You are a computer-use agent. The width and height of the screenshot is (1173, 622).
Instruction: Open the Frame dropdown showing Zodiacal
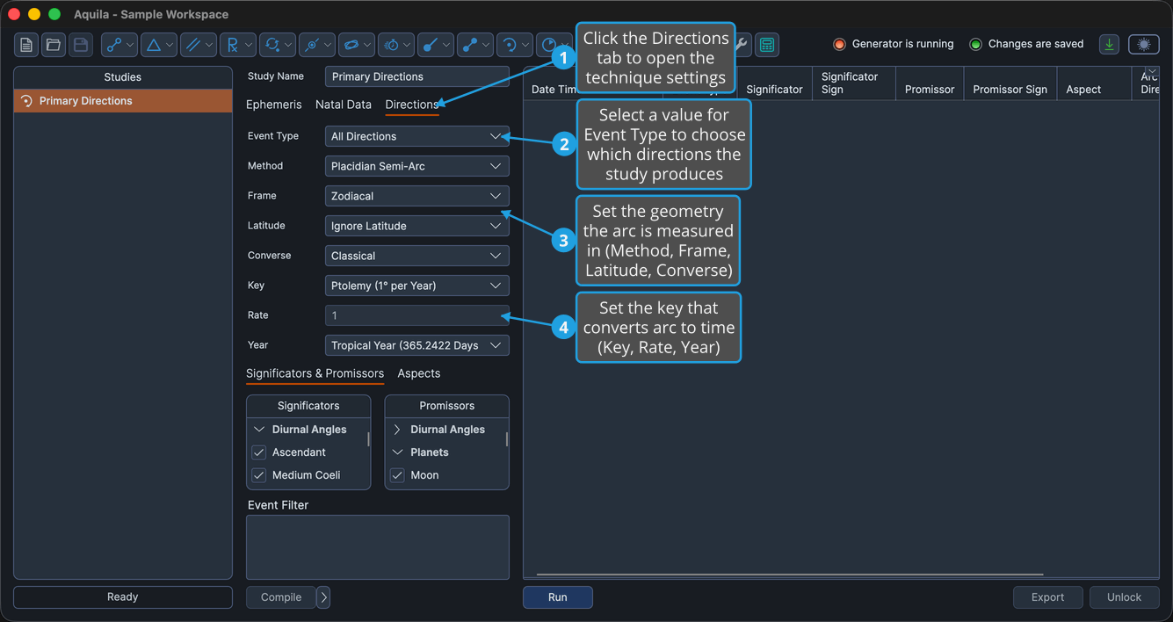[416, 196]
